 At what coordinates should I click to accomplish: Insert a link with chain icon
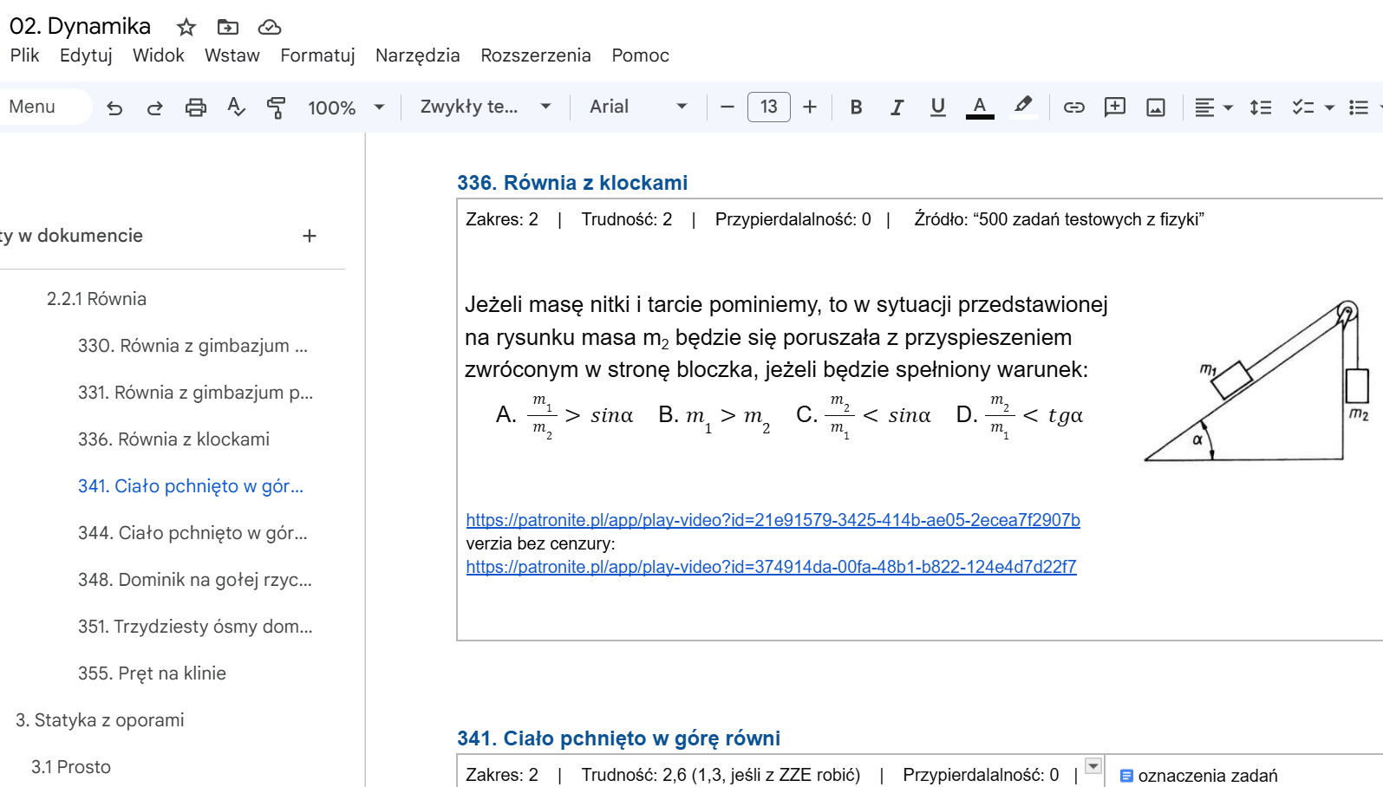tap(1073, 107)
